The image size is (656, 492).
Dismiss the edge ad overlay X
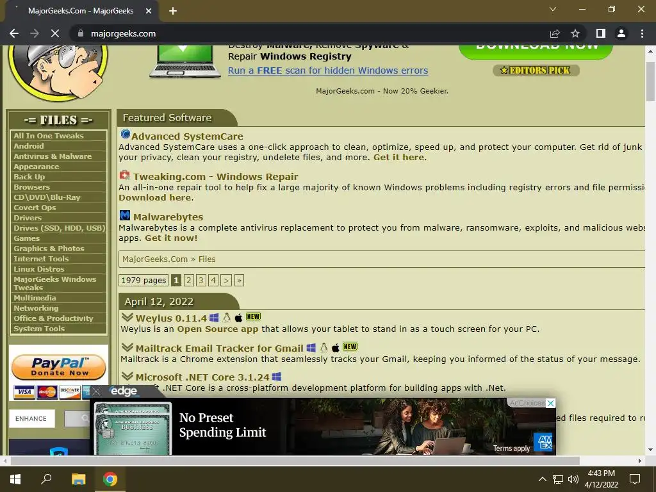(x=96, y=391)
